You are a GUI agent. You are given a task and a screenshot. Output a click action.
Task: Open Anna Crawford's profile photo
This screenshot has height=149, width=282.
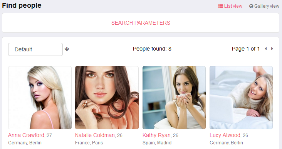40,98
